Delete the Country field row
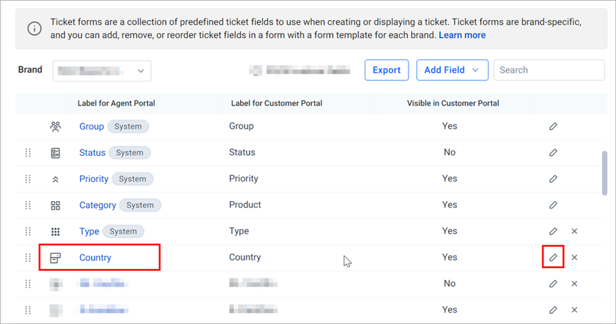The image size is (616, 324). pos(575,257)
